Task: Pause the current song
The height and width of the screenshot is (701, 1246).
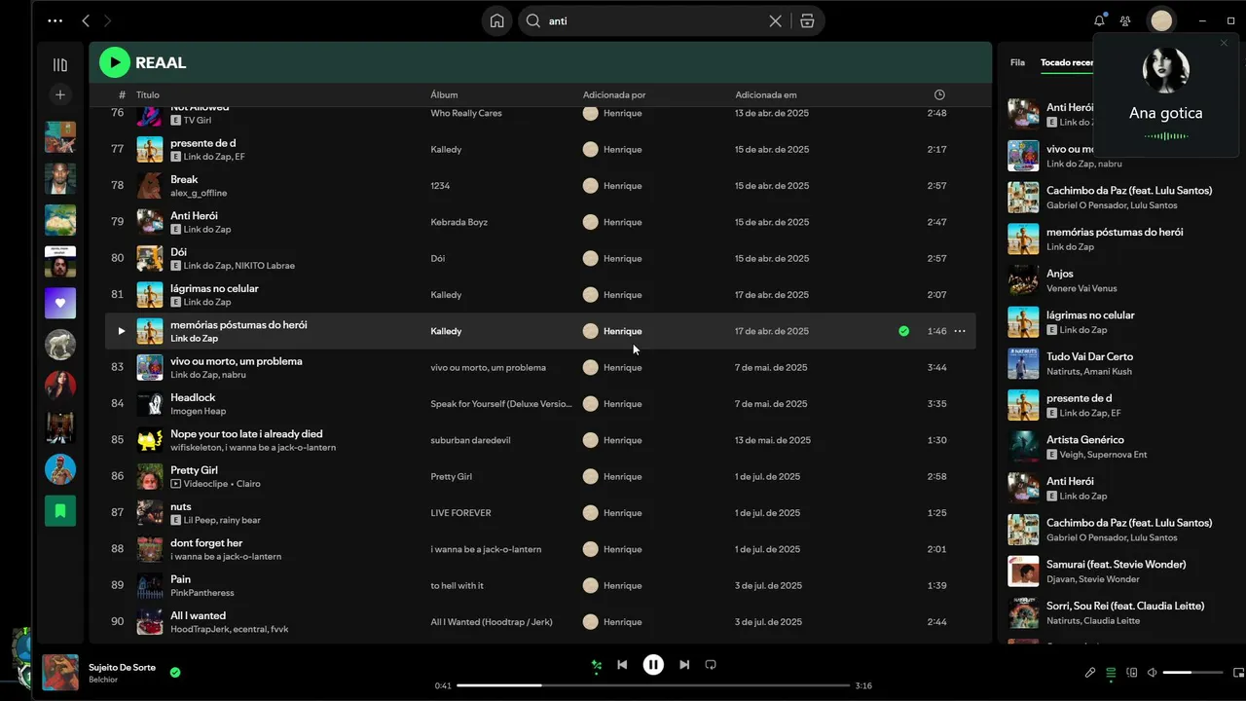Action: (653, 665)
